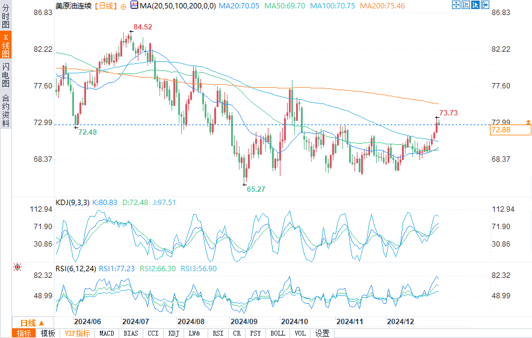Click the 2024/10 date axis label
Screen dimensions: 532x338
[x=294, y=321]
